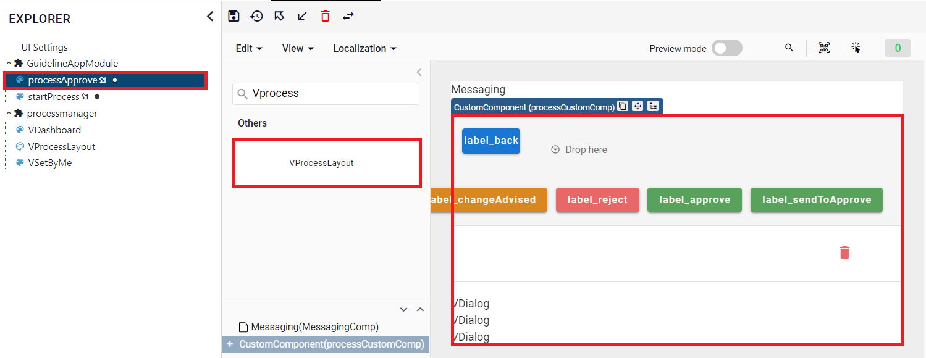Open the Localization dropdown menu
Screen dimensions: 926x358
[x=364, y=48]
